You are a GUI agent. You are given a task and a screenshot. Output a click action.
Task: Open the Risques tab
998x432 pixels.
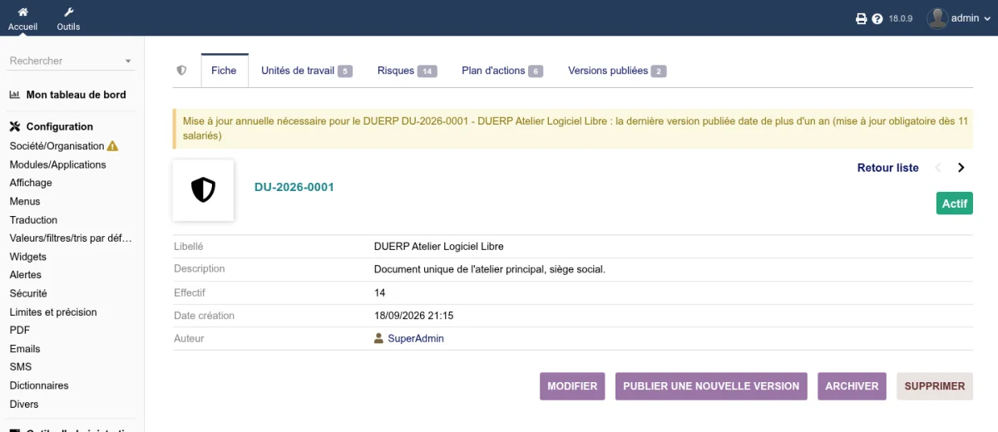(x=407, y=71)
